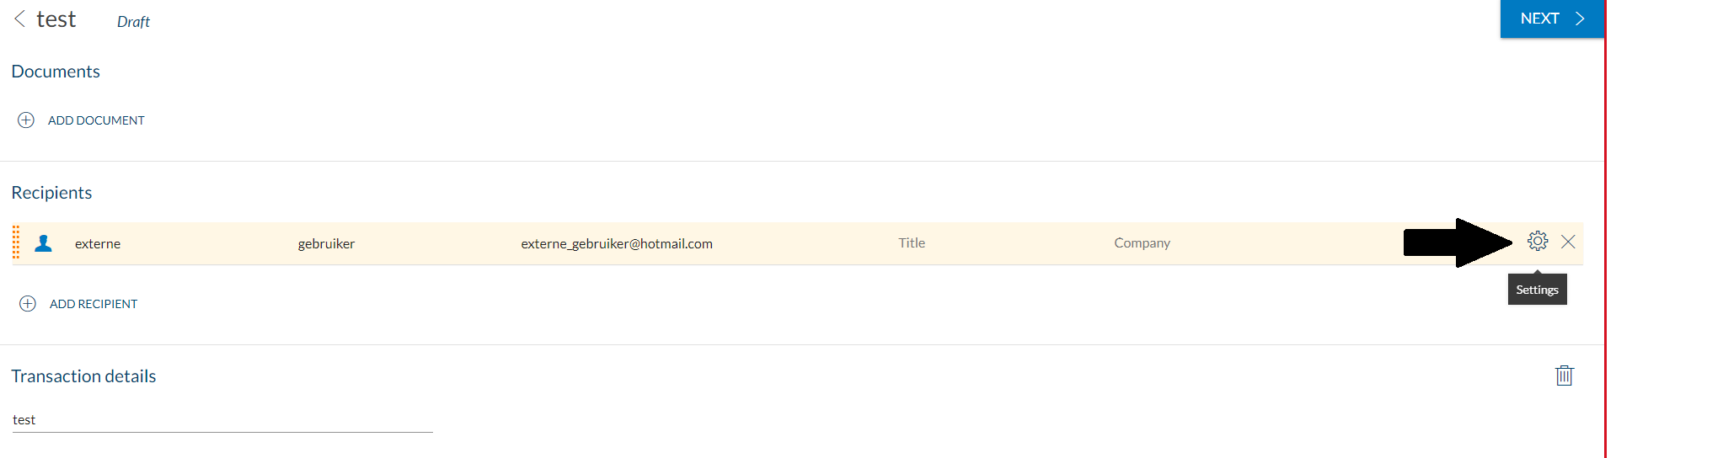Open recipient settings gear icon
The width and height of the screenshot is (1723, 458).
(x=1538, y=242)
